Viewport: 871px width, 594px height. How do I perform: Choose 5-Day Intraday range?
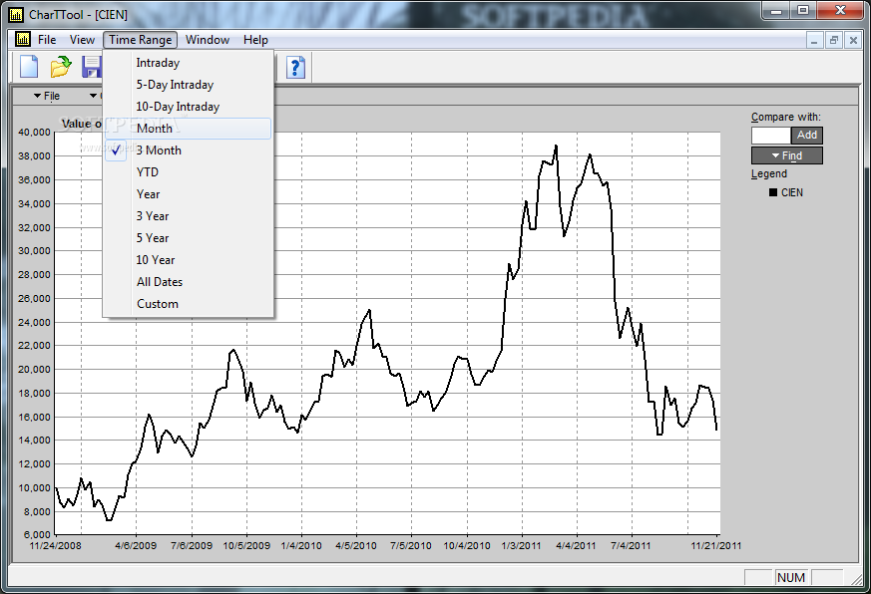[x=189, y=85]
